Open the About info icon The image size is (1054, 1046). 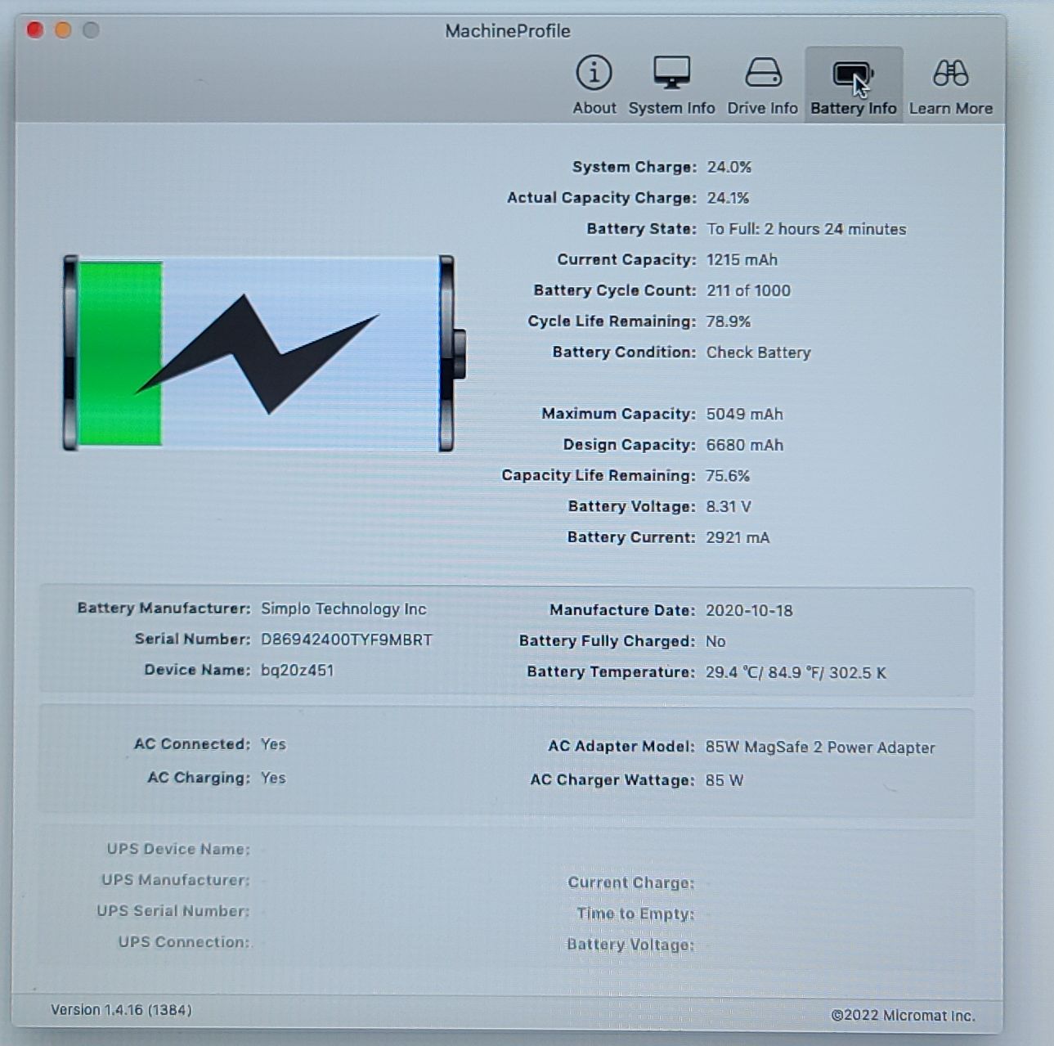594,74
